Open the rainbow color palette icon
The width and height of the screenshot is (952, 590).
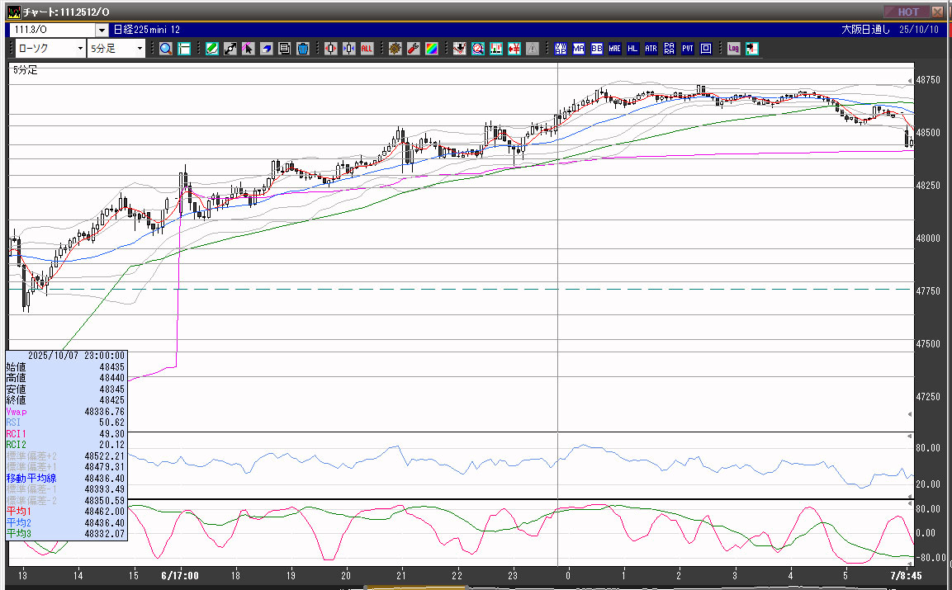pos(432,49)
